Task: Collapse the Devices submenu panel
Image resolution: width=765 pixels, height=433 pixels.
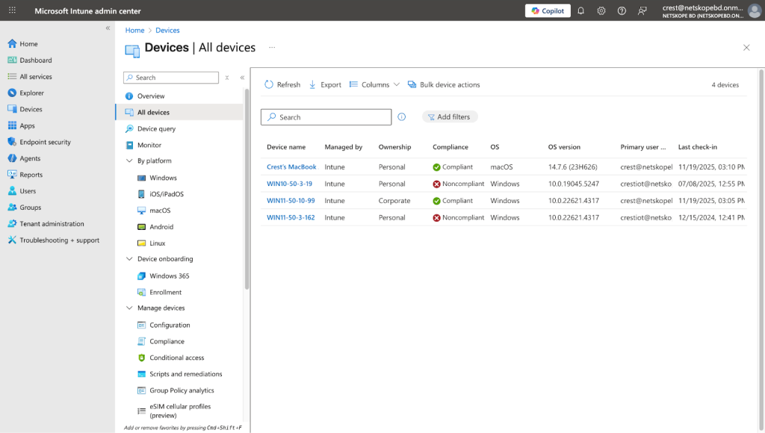Action: tap(242, 78)
